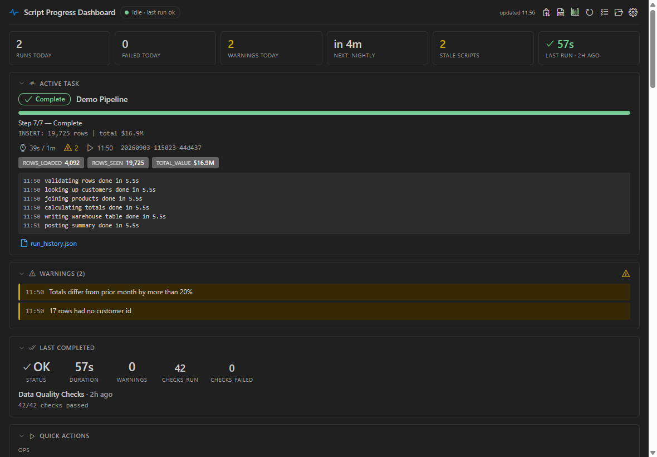657x457 pixels.
Task: Click the page vertical scrollbar thumb
Action: pos(653,48)
